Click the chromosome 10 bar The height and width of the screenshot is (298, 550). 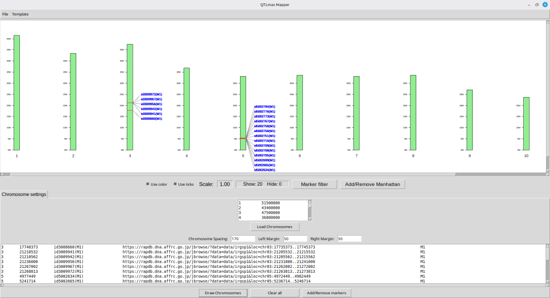526,123
